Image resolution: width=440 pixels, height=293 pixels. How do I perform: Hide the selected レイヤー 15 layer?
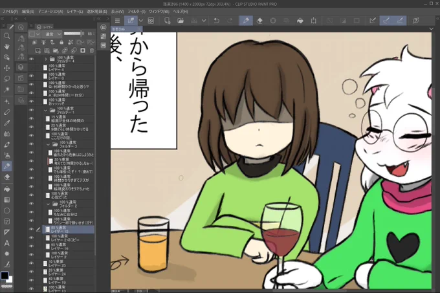point(31,229)
